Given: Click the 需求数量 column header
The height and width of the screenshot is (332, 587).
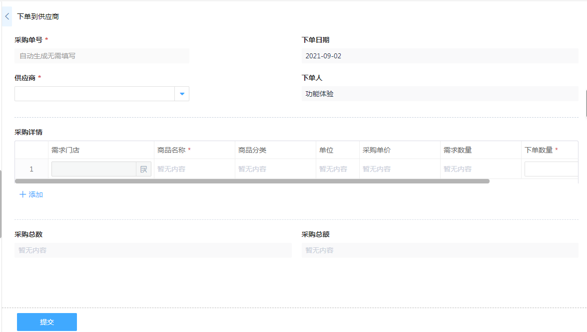Looking at the screenshot, I should point(481,150).
